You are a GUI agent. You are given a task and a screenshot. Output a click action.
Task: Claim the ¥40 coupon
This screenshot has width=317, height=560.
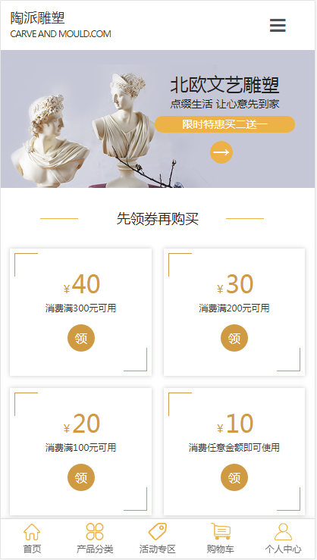coord(81,338)
